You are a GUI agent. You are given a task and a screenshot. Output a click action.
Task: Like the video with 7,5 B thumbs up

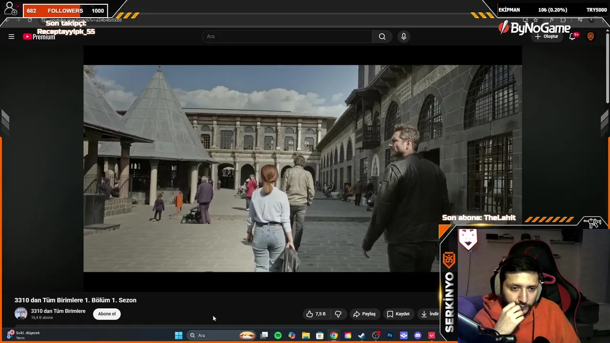(x=316, y=314)
